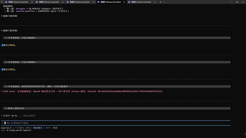Click the '思考: 开启' thinking status
The height and width of the screenshot is (138, 246).
(52, 128)
